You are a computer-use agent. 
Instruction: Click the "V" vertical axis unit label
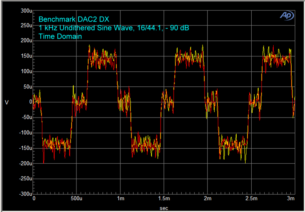7,102
